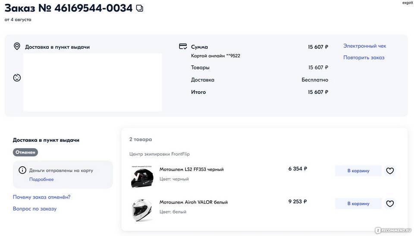Open seller Центр экипировки FrontFlip
This screenshot has height=236, width=414.
pos(159,154)
